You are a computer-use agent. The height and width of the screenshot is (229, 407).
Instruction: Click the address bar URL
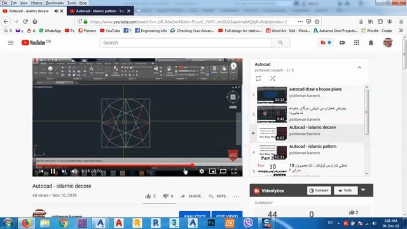point(188,22)
